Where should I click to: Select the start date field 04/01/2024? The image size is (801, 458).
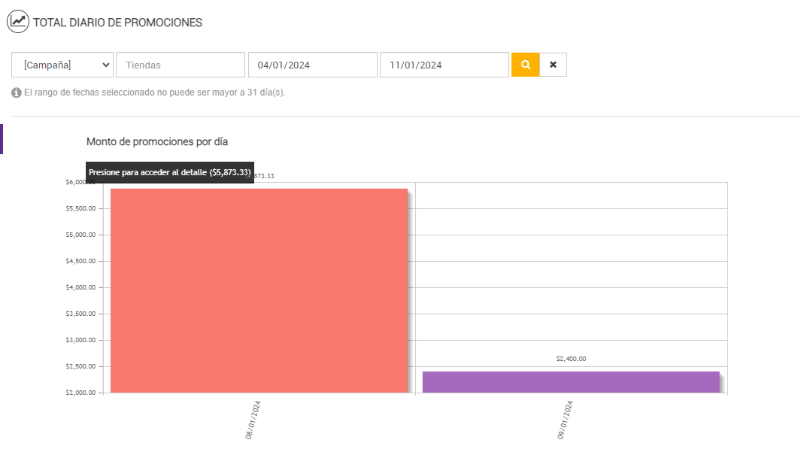pyautogui.click(x=312, y=65)
